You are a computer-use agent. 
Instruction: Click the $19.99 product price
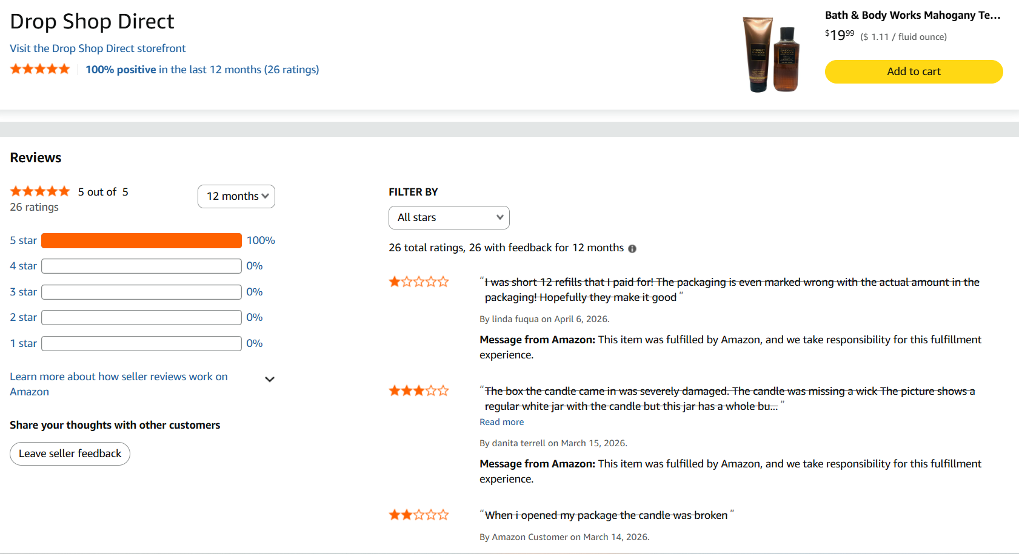(x=840, y=35)
